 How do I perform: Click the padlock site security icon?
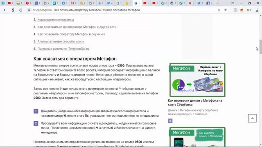coord(29,10)
